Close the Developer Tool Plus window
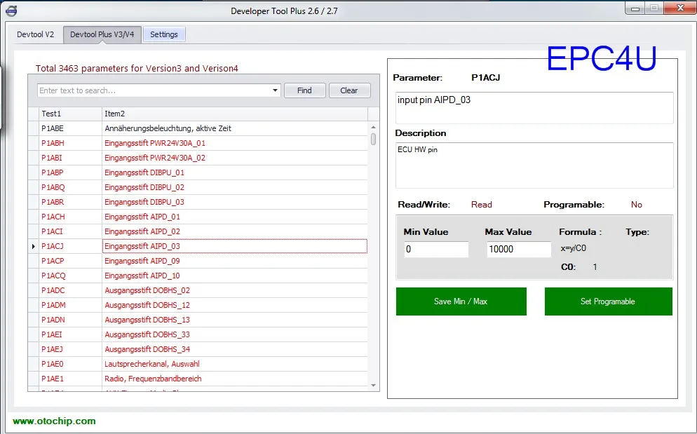This screenshot has width=697, height=434. coord(680,8)
